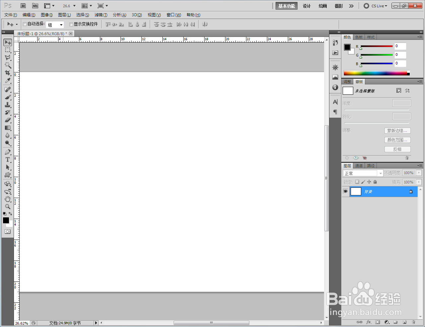
Task: Select the Quick Selection wand tool
Action: [x=8, y=65]
